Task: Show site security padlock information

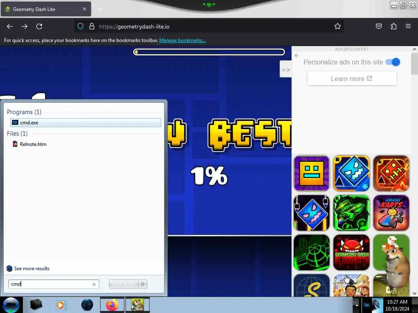Action: tap(92, 26)
